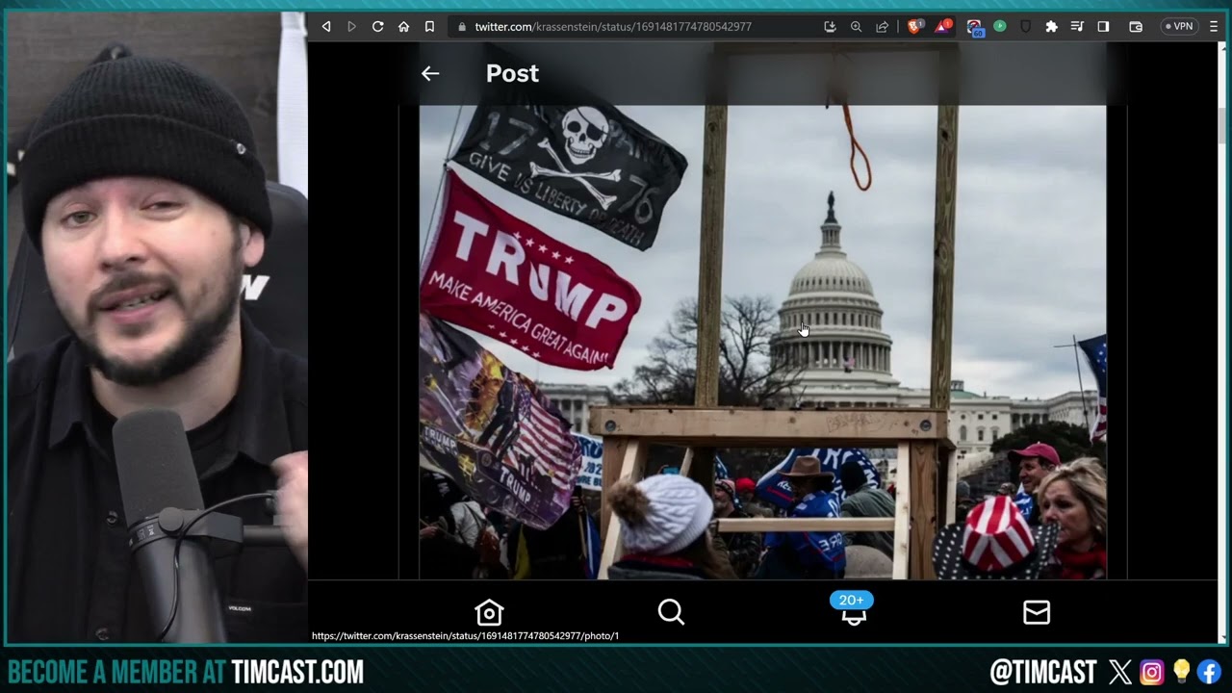Click the Facebook logo in the banner
Screen dimensions: 1232x693
(x=1209, y=672)
